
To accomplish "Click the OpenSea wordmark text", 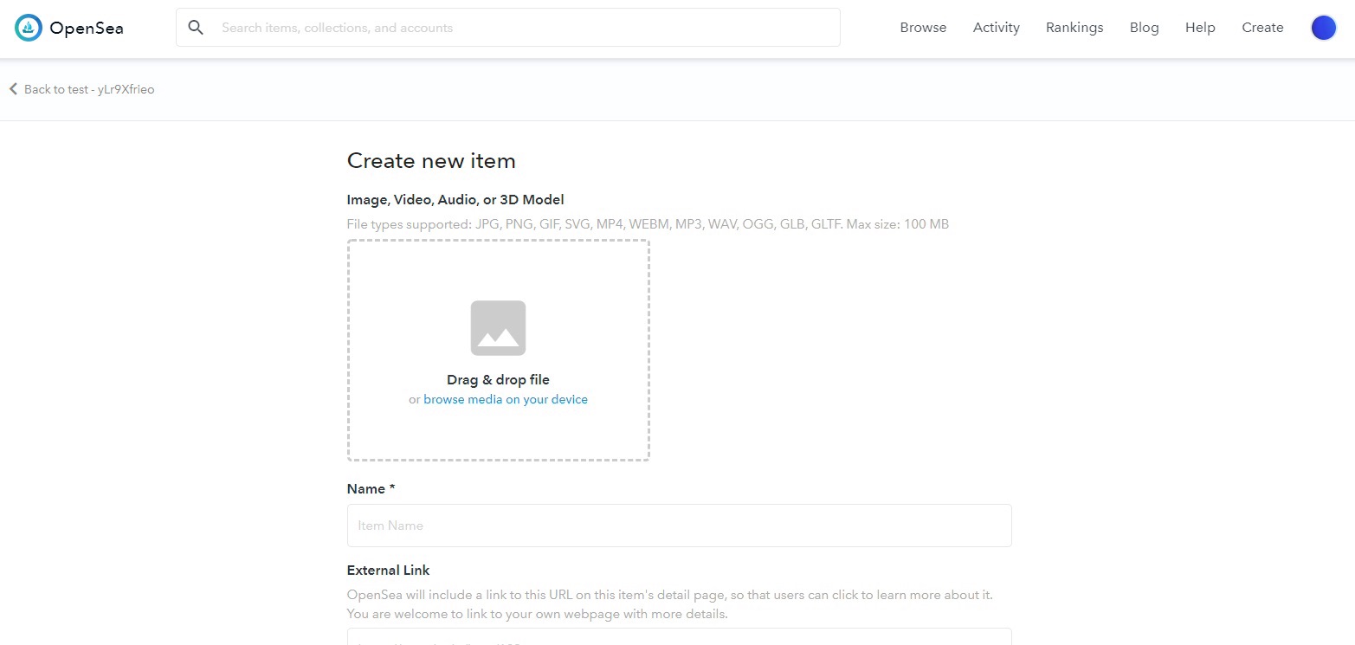I will 87,28.
